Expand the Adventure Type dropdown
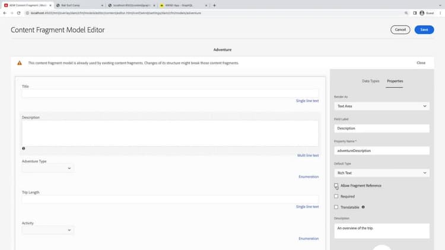Viewport: 445px width, 250px height. tap(47, 169)
